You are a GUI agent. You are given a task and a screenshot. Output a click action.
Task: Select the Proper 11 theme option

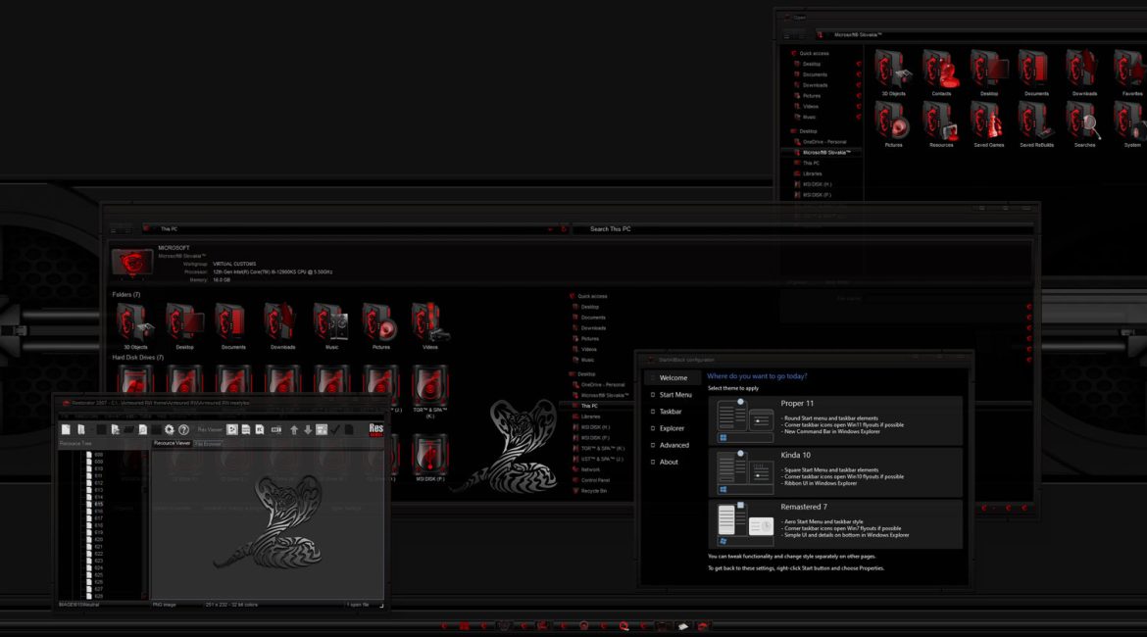[834, 419]
